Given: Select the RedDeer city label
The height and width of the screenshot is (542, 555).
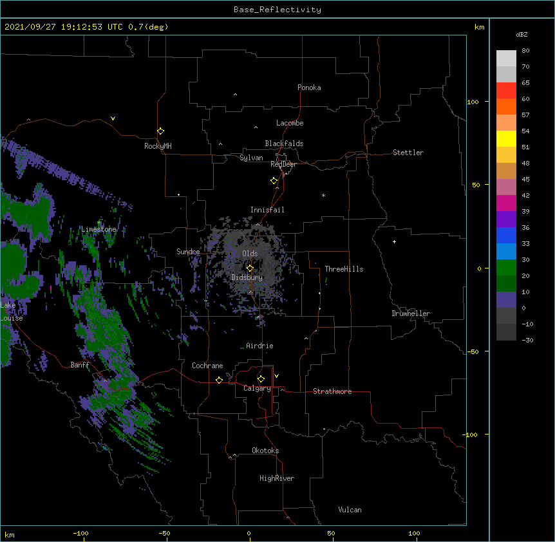Looking at the screenshot, I should [x=283, y=164].
